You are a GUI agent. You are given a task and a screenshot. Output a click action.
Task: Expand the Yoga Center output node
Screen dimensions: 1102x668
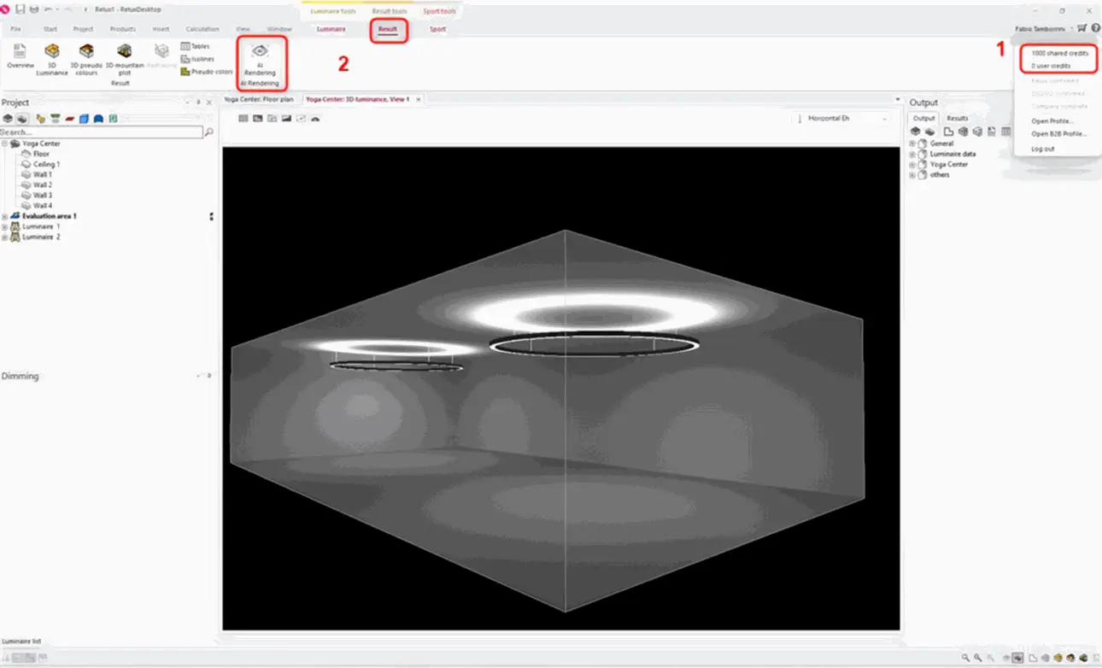tap(912, 164)
